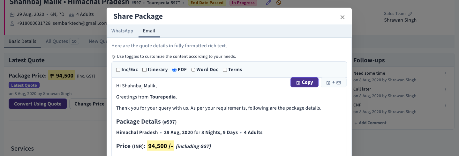Choose the Word Doc radio button
Screen dimensions: 459x156
pyautogui.click(x=193, y=70)
